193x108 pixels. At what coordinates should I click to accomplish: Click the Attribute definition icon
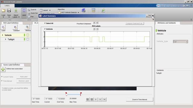point(27,27)
